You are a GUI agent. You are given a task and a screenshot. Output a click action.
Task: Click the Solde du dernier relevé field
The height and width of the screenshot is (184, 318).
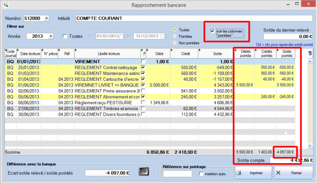coord(288,37)
